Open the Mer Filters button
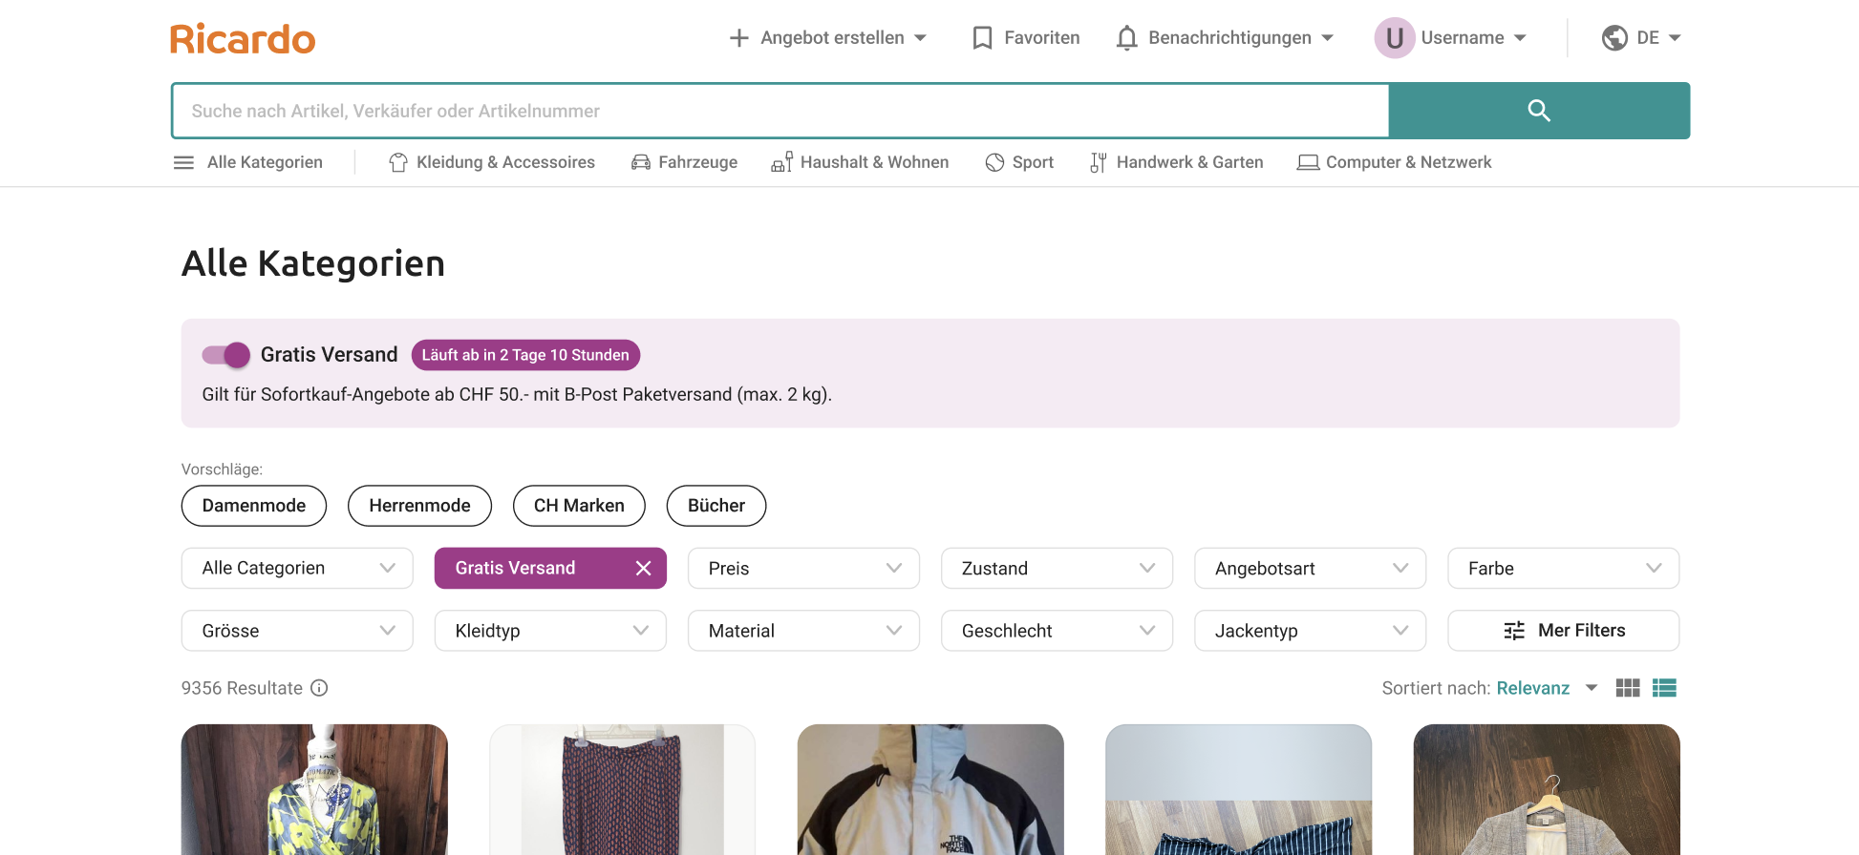Image resolution: width=1859 pixels, height=855 pixels. click(x=1563, y=631)
